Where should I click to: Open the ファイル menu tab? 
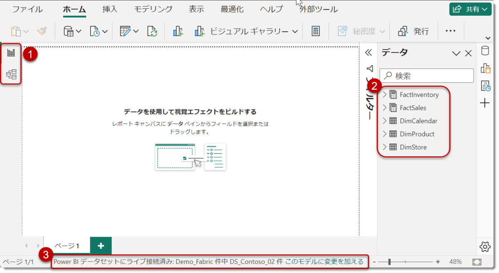(x=27, y=9)
